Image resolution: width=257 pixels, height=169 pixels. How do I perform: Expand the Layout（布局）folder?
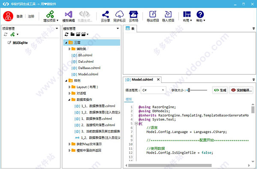click(69, 87)
